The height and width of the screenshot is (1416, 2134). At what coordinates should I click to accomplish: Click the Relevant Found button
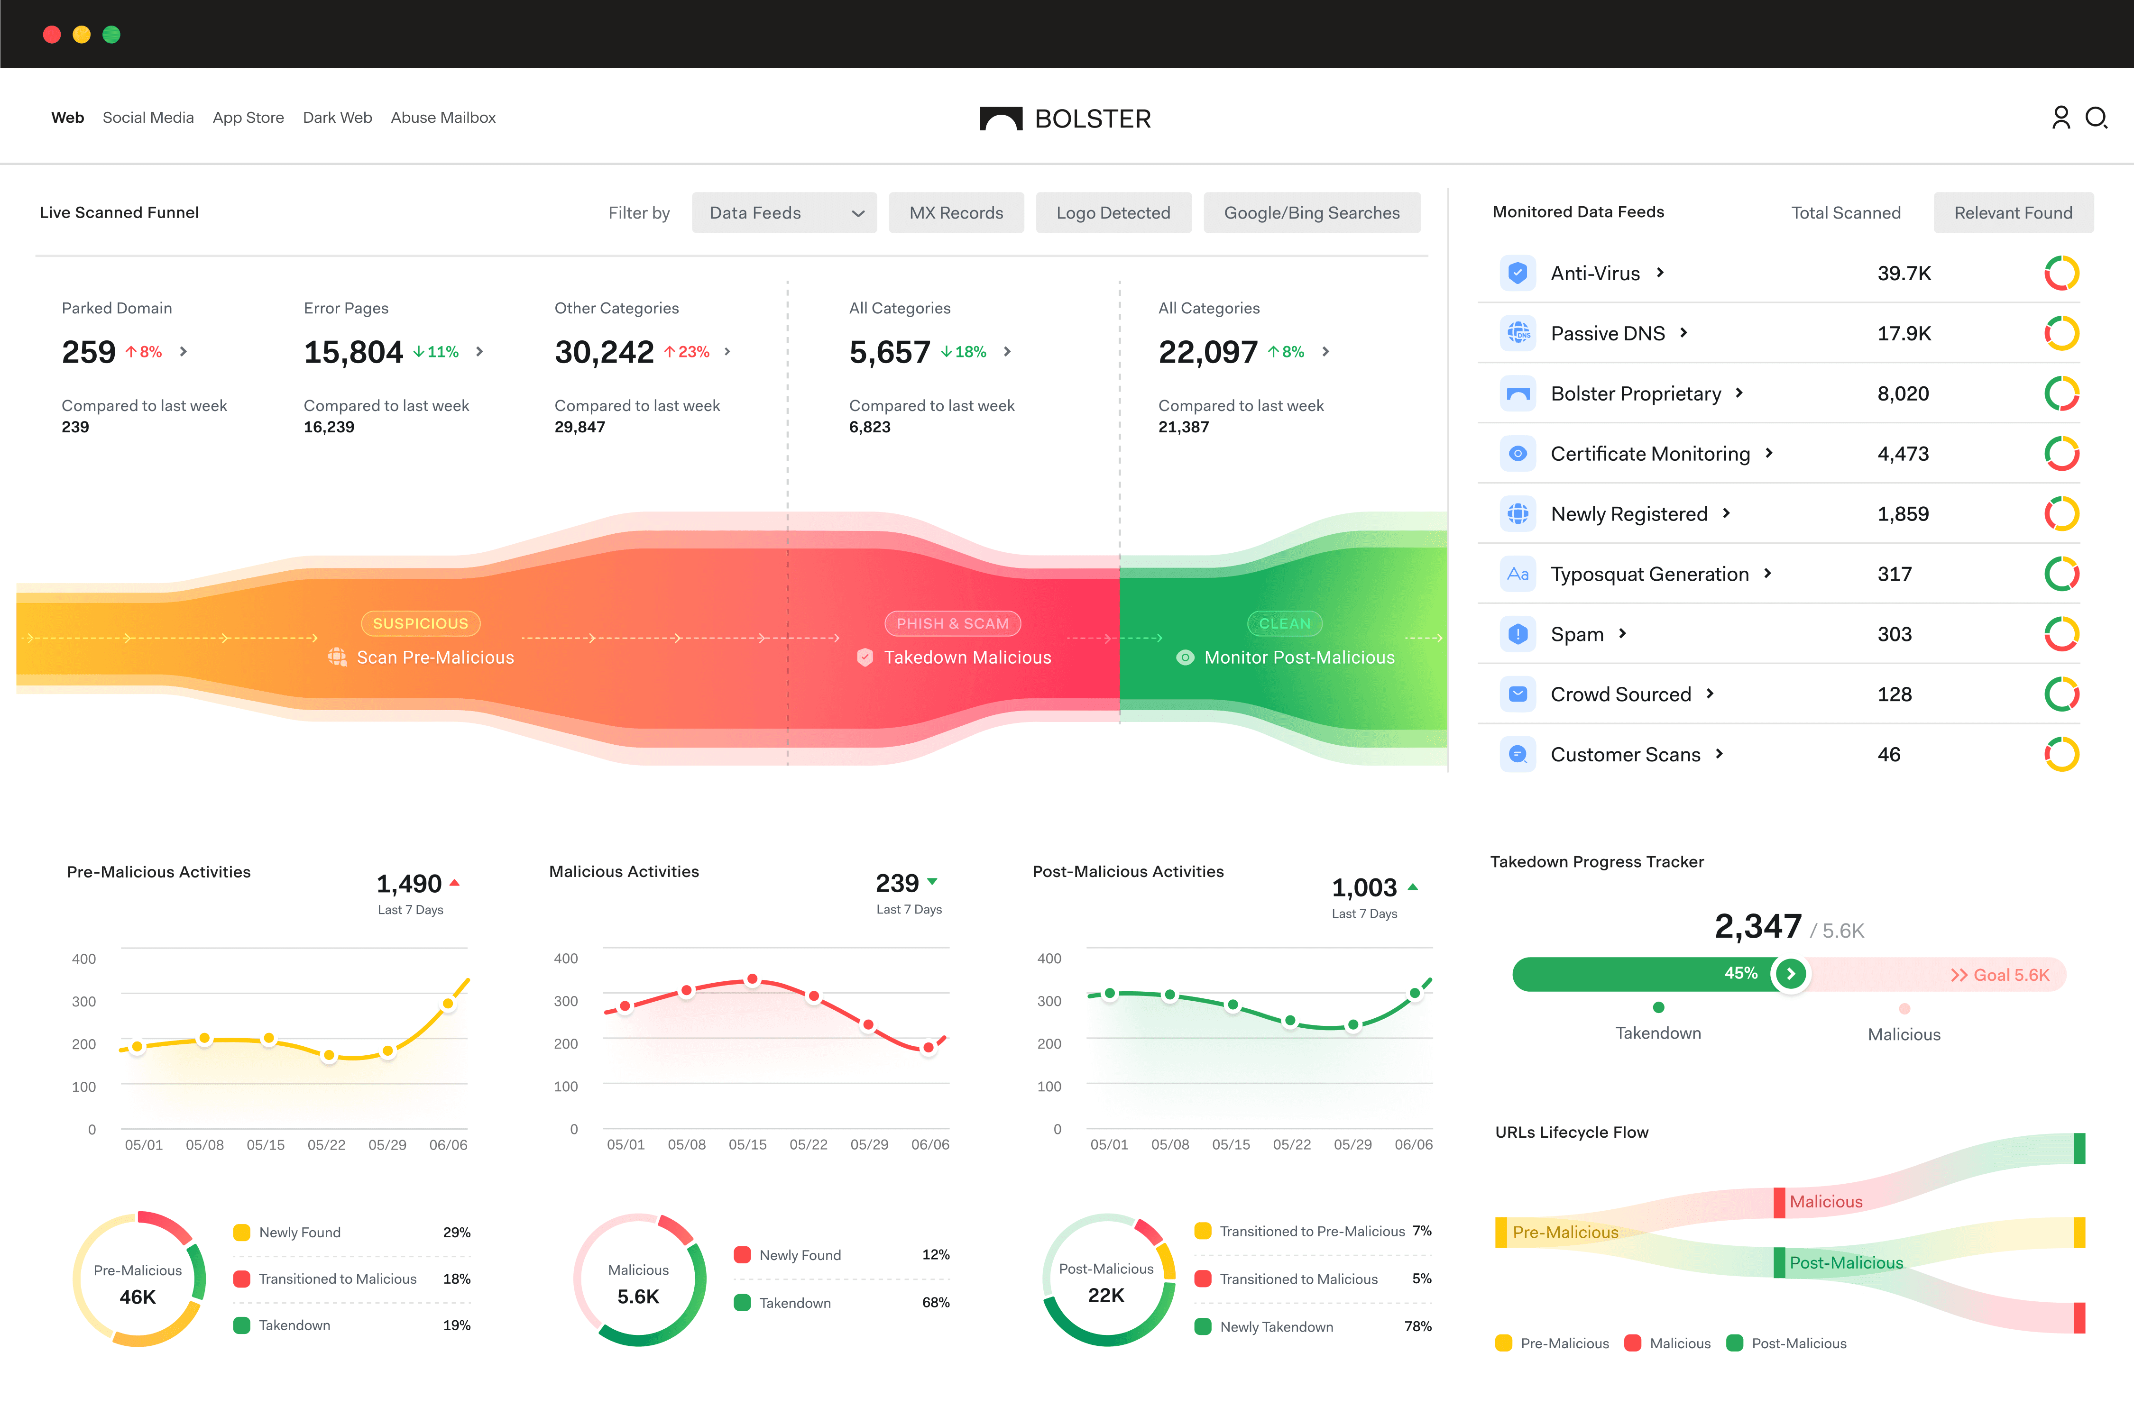coord(2013,213)
